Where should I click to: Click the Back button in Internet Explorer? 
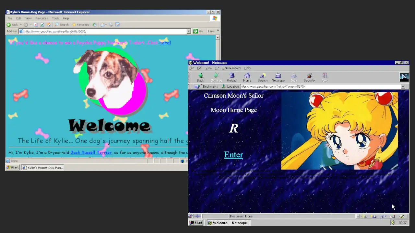click(12, 25)
